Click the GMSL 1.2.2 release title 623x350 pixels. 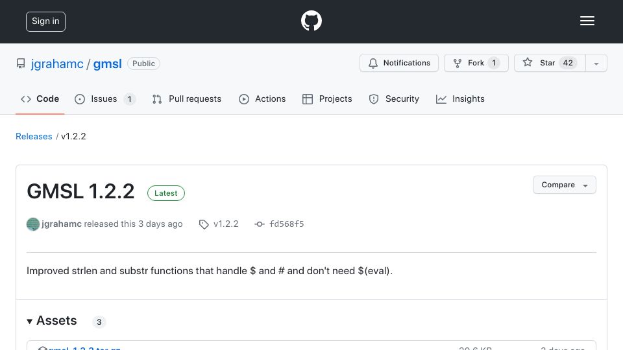[x=80, y=191]
